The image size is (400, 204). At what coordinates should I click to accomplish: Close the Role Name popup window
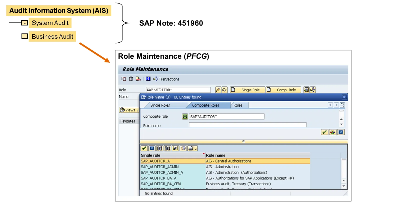[x=344, y=97]
